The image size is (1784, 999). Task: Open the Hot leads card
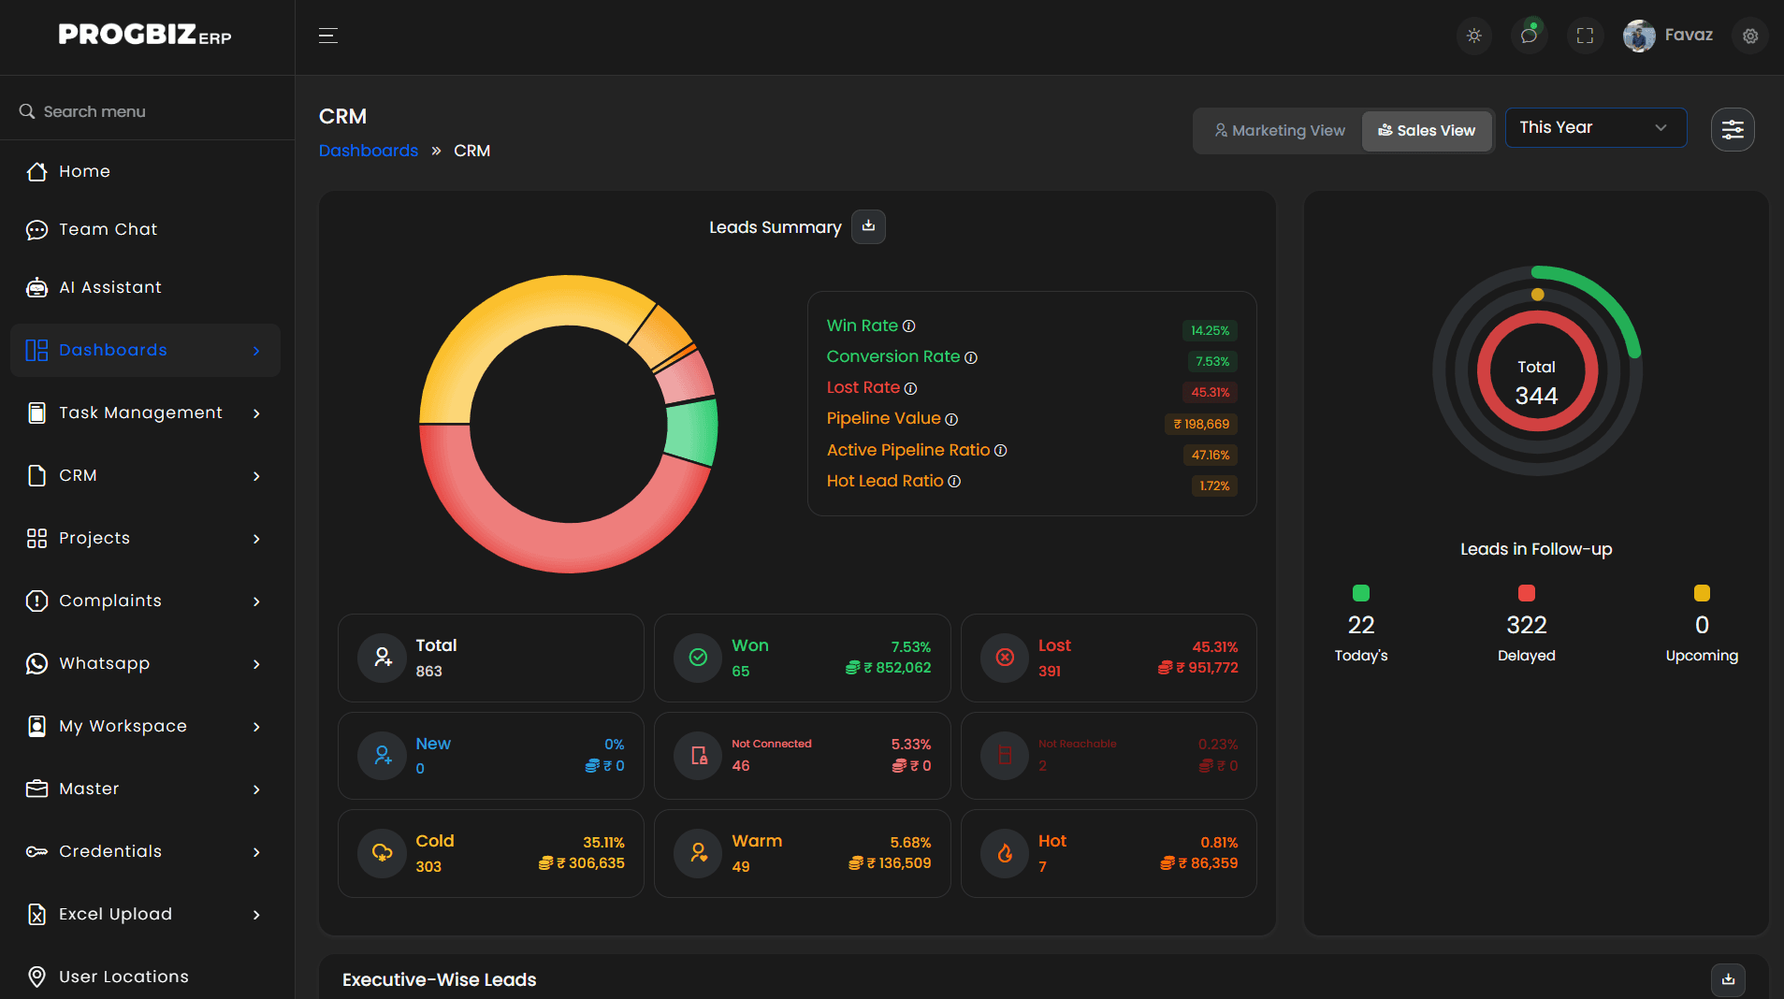[1109, 853]
